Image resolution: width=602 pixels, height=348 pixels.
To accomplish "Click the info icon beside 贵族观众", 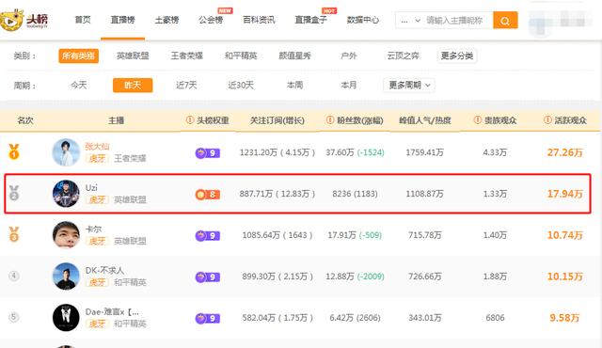I will coord(477,120).
